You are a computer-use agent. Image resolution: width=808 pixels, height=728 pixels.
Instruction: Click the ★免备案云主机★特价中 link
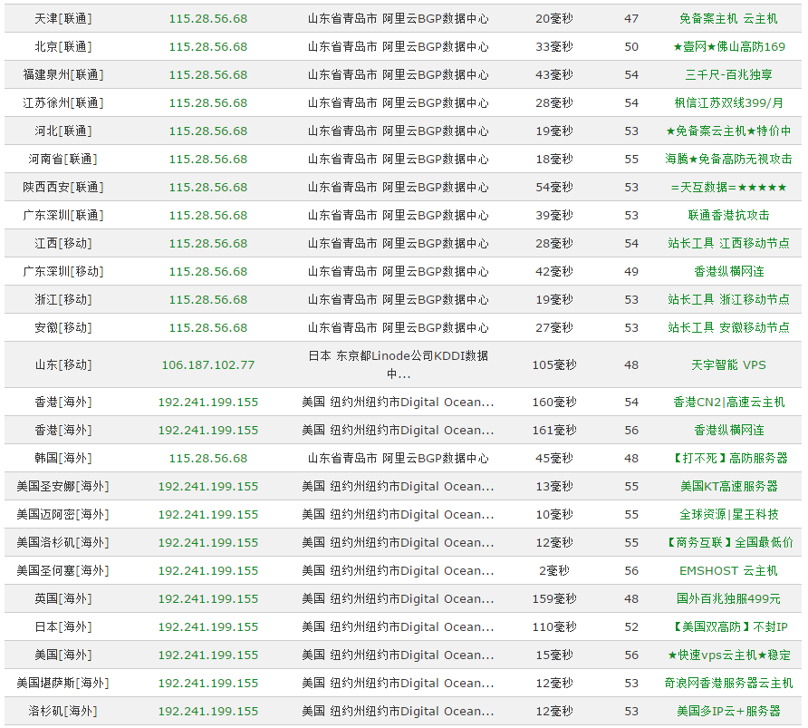[x=727, y=131]
